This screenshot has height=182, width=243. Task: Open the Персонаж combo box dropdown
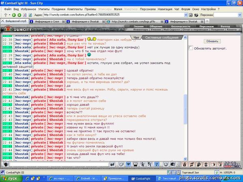[x=240, y=15]
